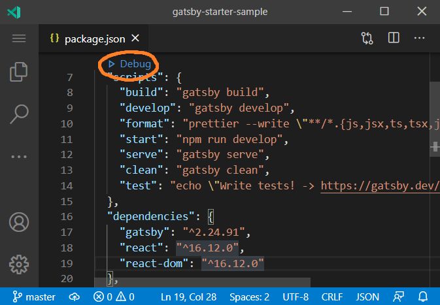Screen dimensions: 440x305
Task: Publish changes with cloud sync icon
Action: pos(75,297)
